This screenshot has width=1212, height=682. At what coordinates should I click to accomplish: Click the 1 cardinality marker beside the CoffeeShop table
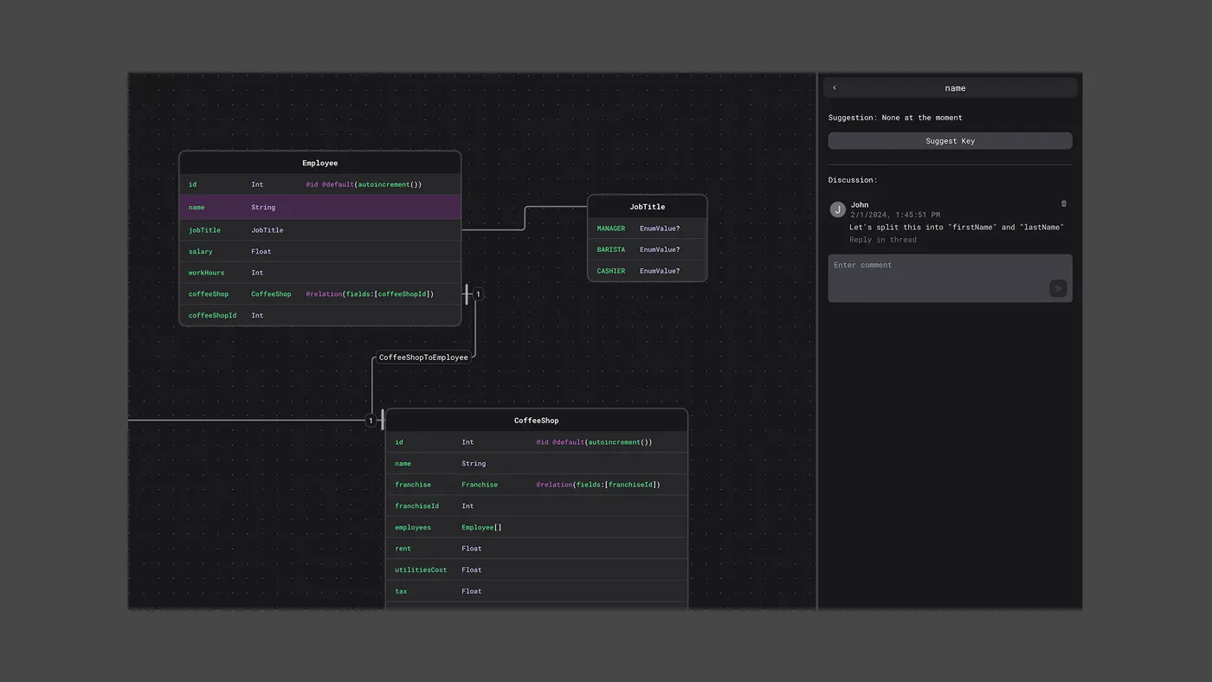[371, 421]
